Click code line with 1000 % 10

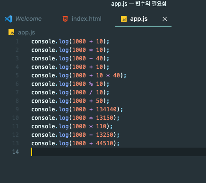(70, 84)
